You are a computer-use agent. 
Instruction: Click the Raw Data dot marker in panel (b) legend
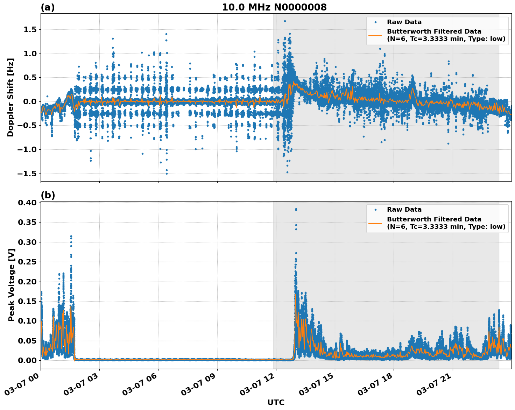(x=375, y=209)
